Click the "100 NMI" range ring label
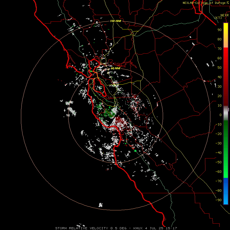Screen dimensions: 230x230 point(116,21)
